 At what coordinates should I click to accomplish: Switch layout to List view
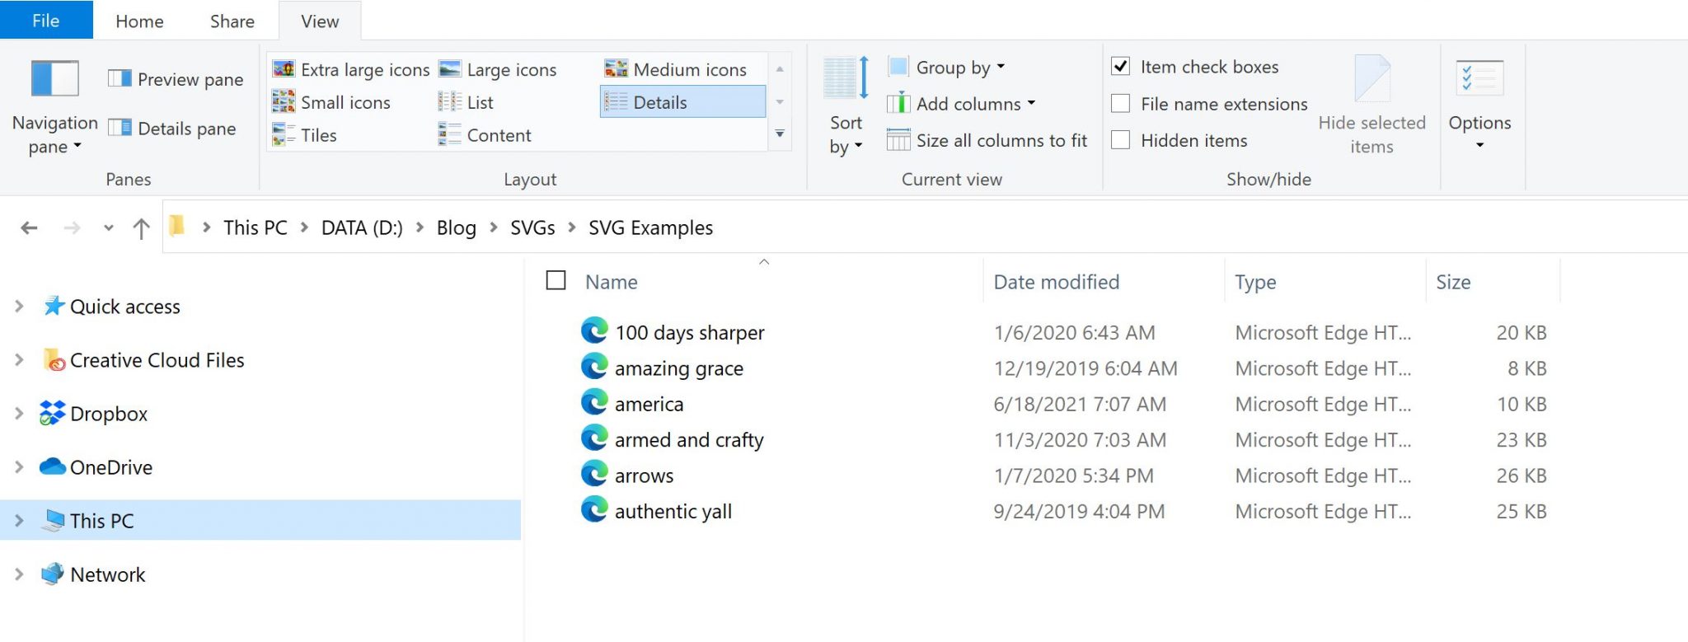[x=466, y=102]
